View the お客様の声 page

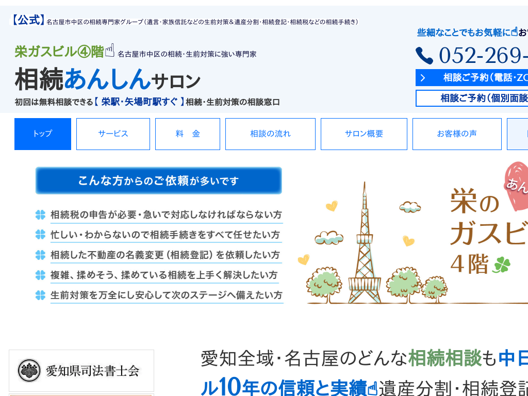[x=457, y=134]
